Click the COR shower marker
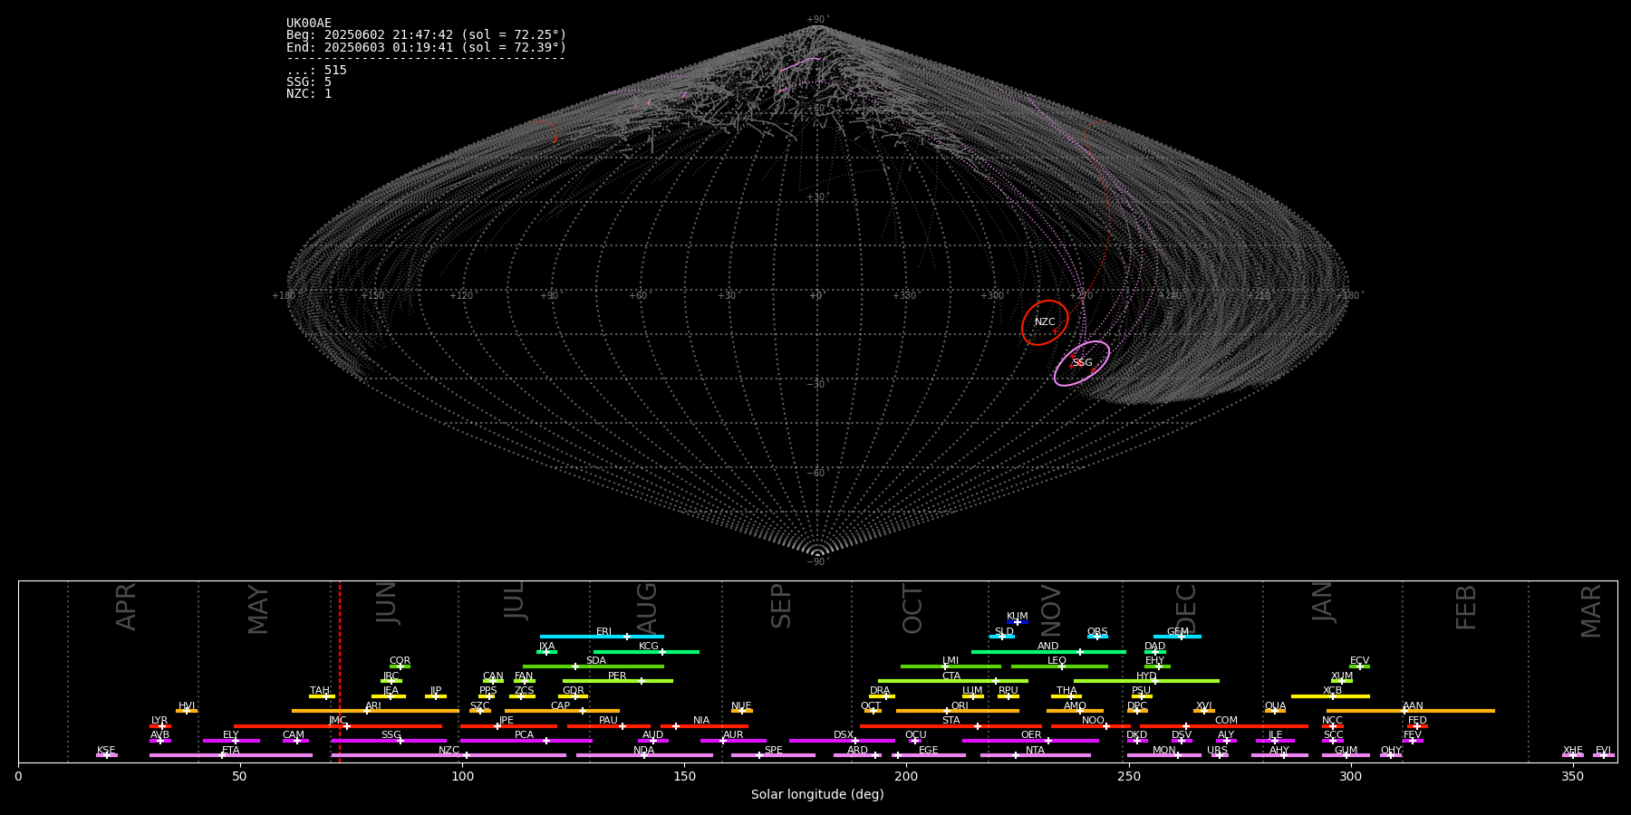This screenshot has height=815, width=1631. coord(400,666)
